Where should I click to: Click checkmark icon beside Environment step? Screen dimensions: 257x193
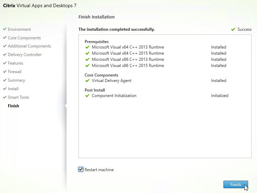pyautogui.click(x=4, y=29)
